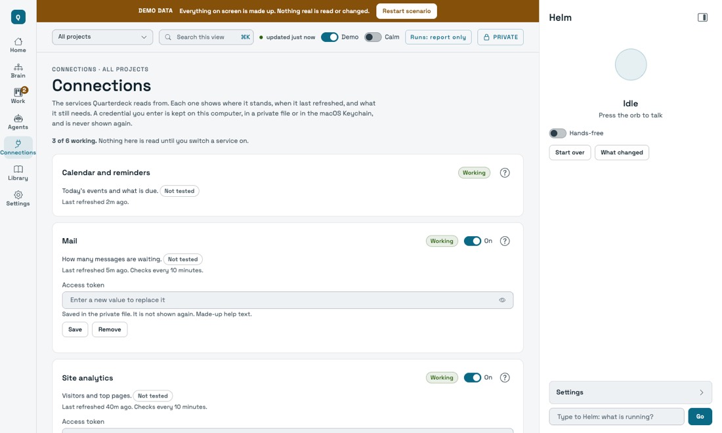The image size is (722, 433).
Task: Switch off the Site analytics connection
Action: (473, 378)
